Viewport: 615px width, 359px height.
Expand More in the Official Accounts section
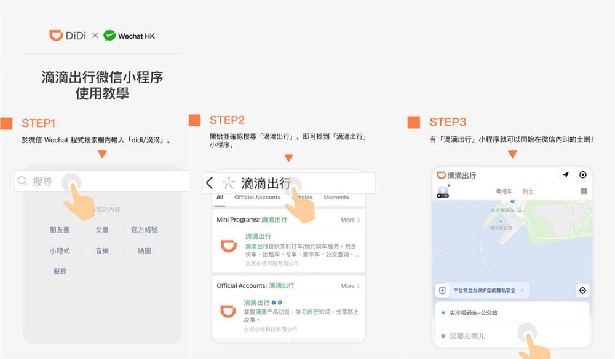(351, 286)
